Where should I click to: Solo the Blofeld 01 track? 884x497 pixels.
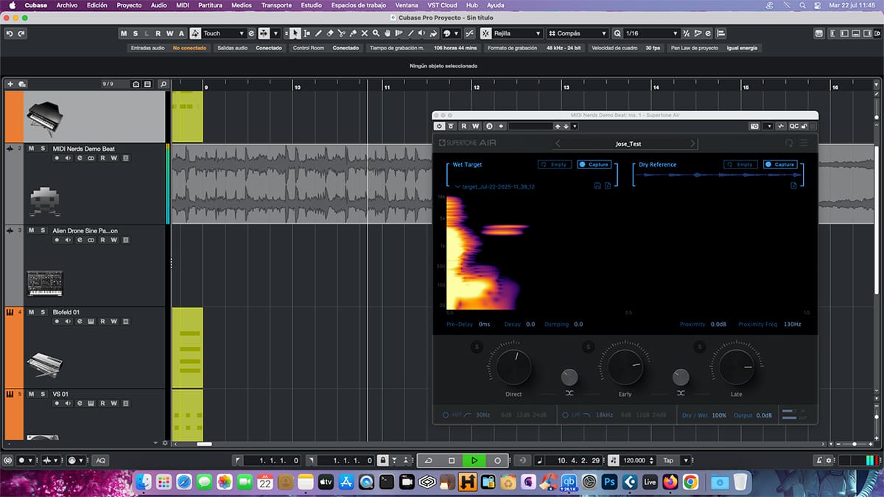click(x=42, y=312)
